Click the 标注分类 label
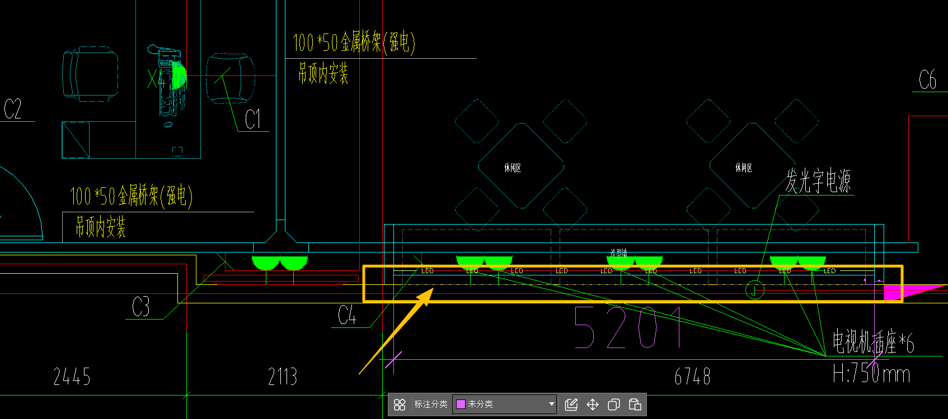This screenshot has width=948, height=419. [x=431, y=404]
